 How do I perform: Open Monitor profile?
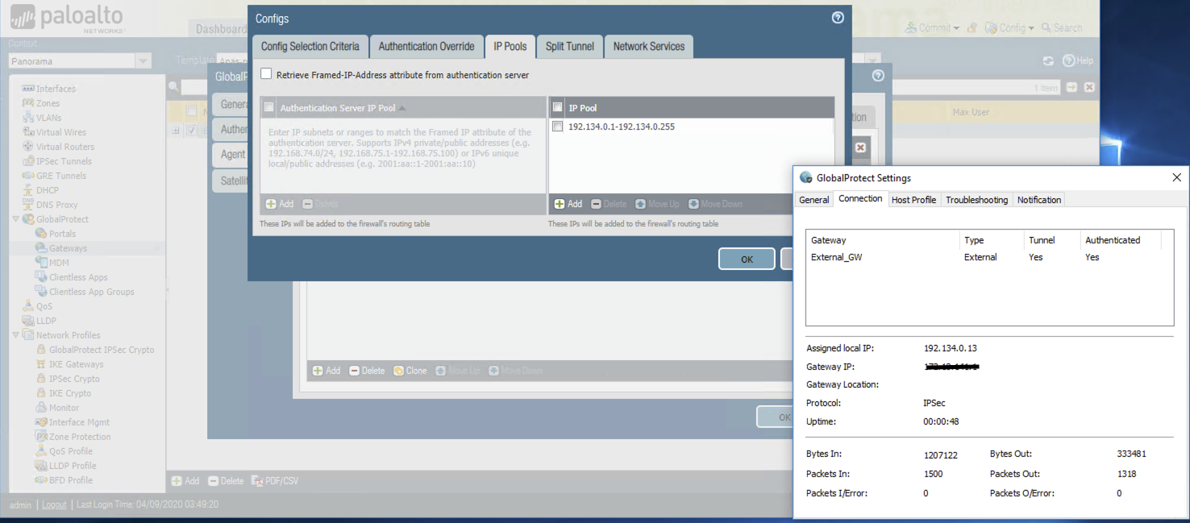pyautogui.click(x=64, y=408)
